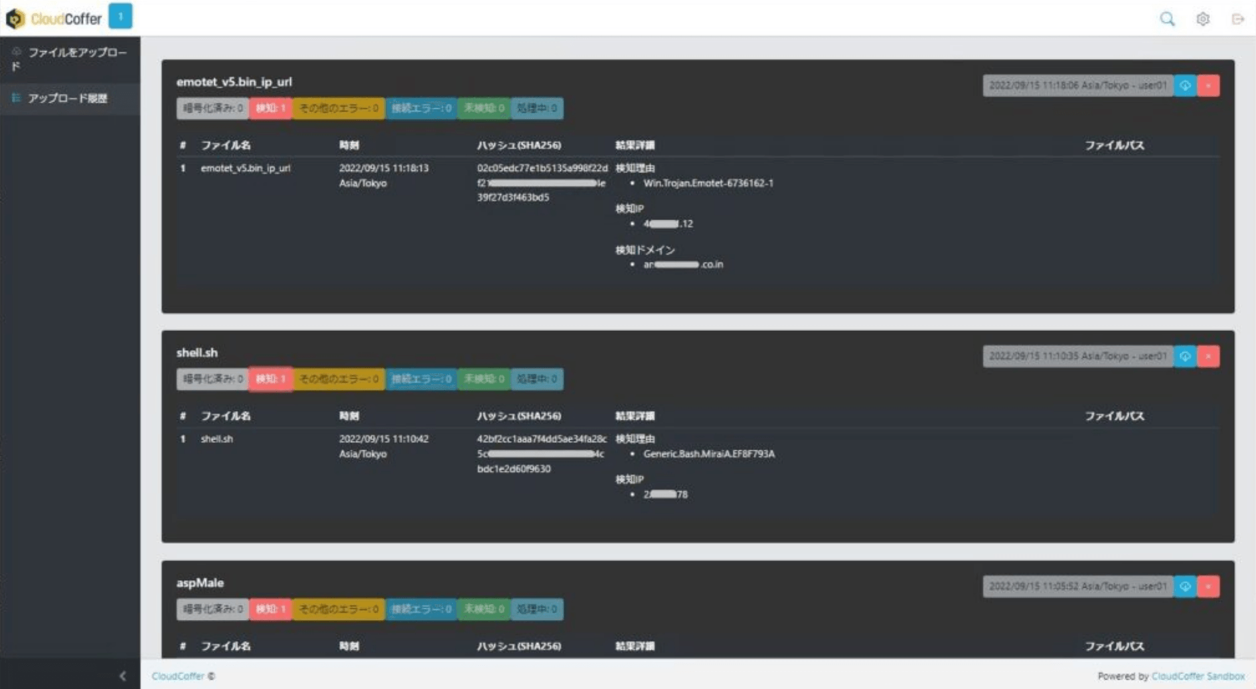The height and width of the screenshot is (689, 1256).
Task: Remove the aspMale entry with red button
Action: [x=1208, y=586]
